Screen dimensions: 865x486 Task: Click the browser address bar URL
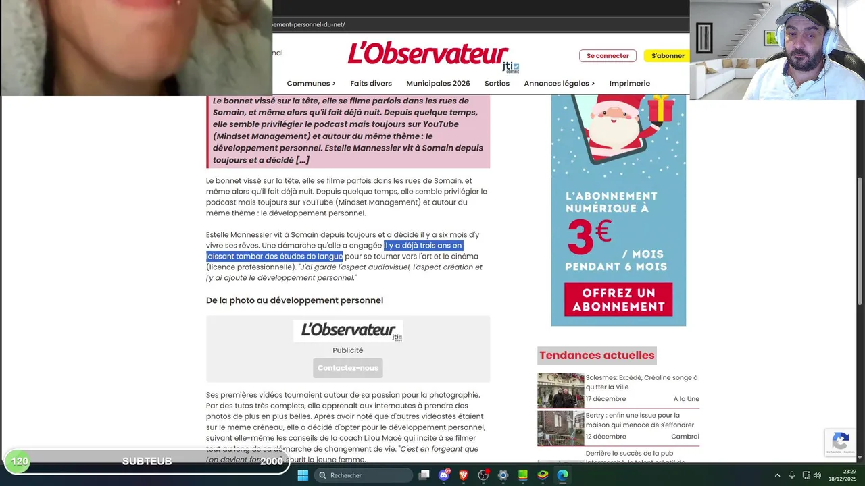[x=310, y=24]
